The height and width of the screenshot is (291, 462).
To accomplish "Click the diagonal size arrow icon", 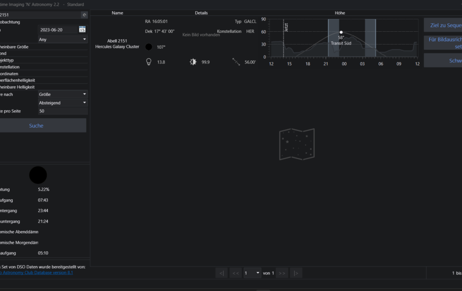I will coord(236,62).
